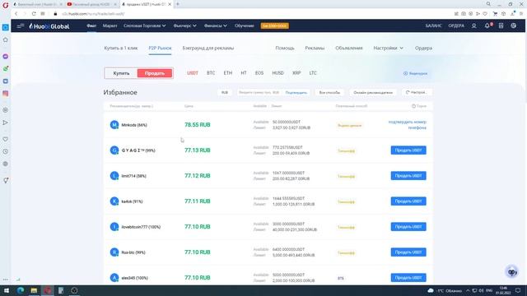Open Обучение in top navigation
527x296 pixels.
(245, 25)
